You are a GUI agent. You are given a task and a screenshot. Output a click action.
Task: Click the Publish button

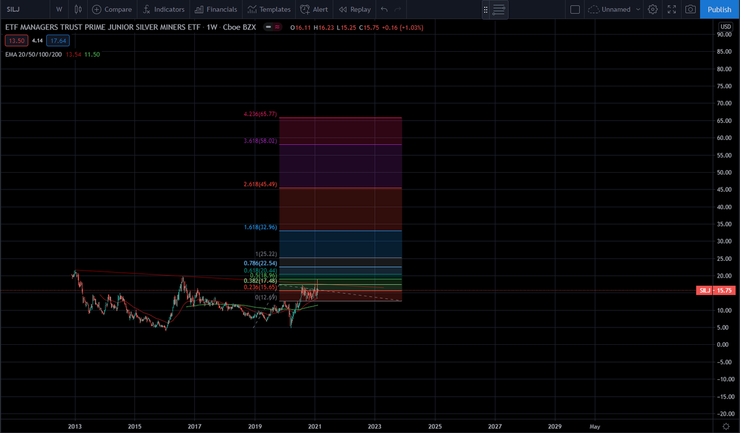[719, 9]
